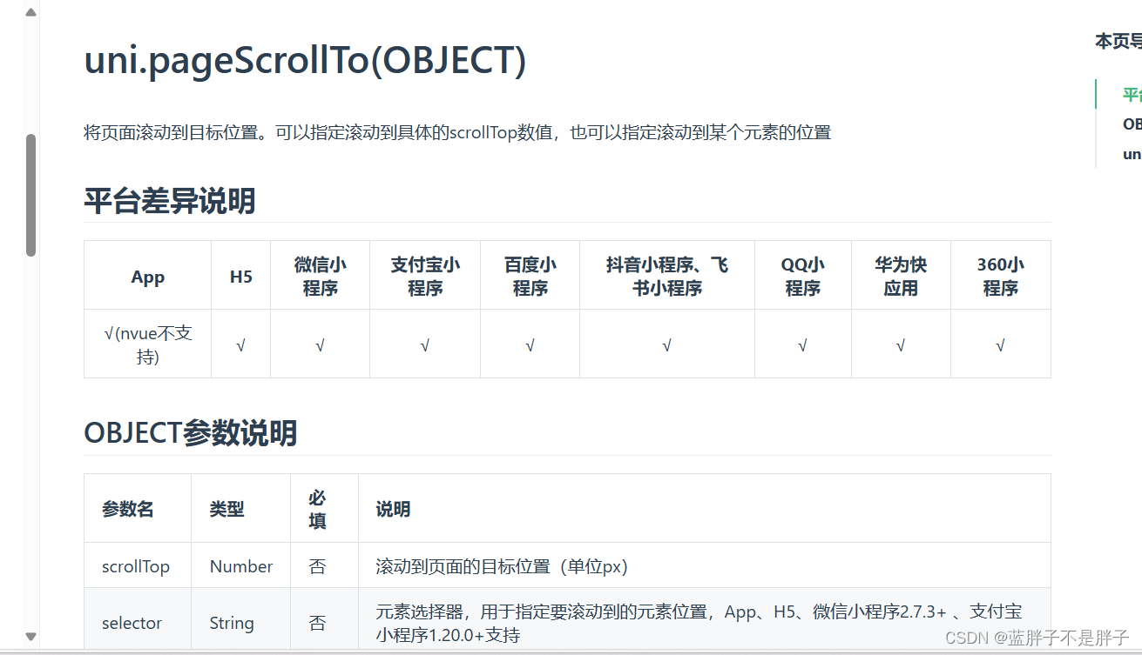Click the vertical scrollbar thumb

click(x=31, y=195)
